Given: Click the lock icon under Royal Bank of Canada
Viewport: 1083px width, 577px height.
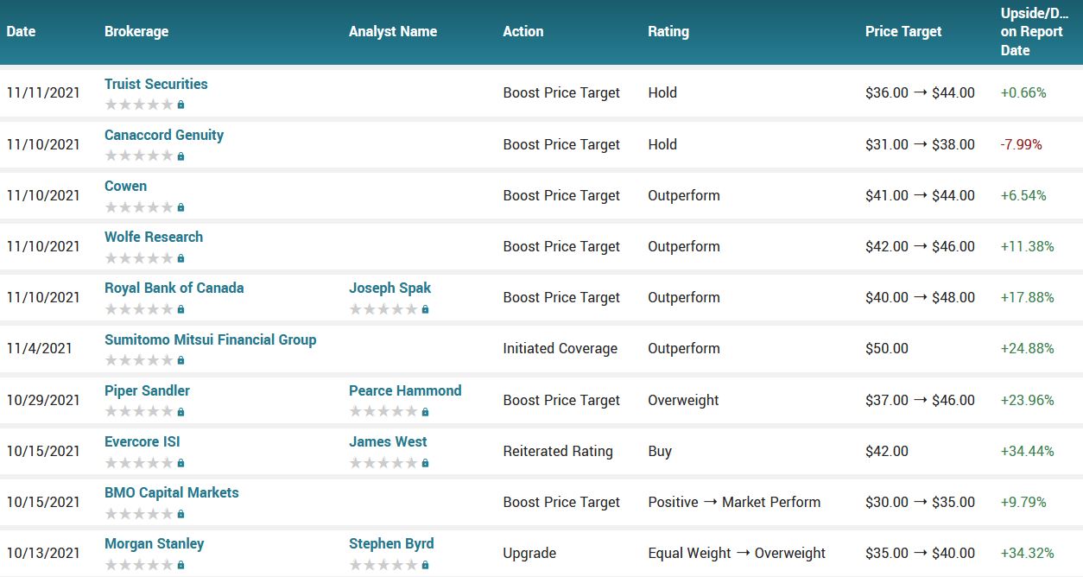Looking at the screenshot, I should click(x=180, y=309).
